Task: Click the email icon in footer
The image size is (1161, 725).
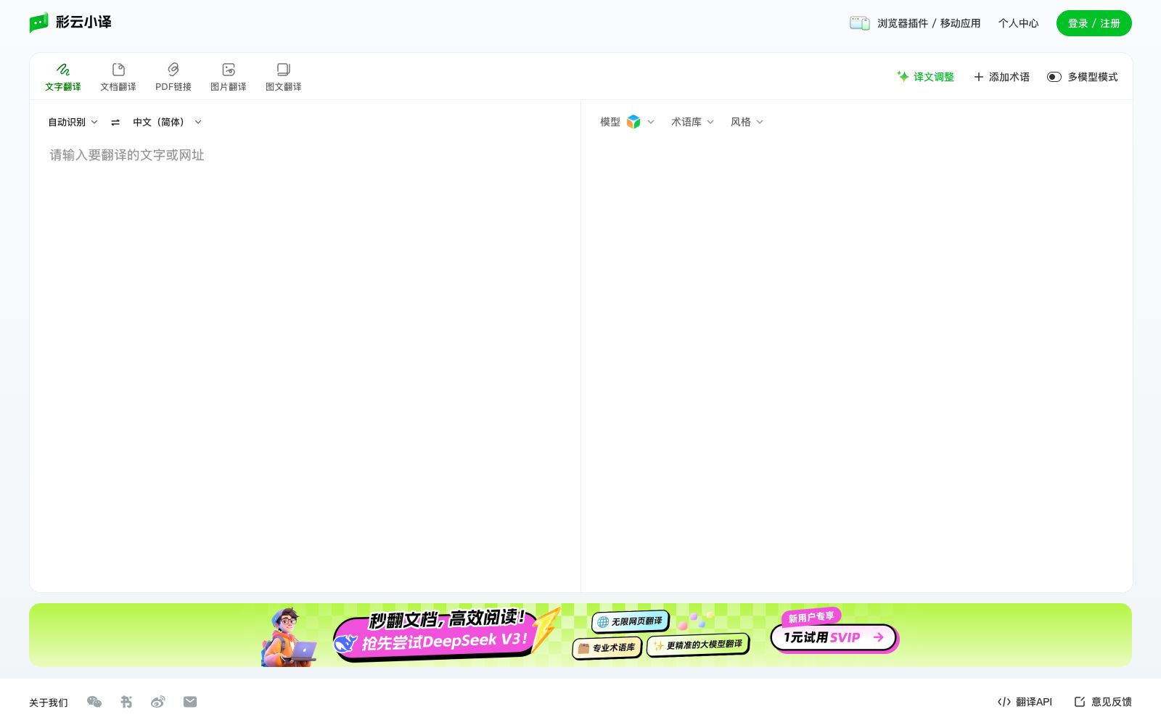Action: coord(190,702)
